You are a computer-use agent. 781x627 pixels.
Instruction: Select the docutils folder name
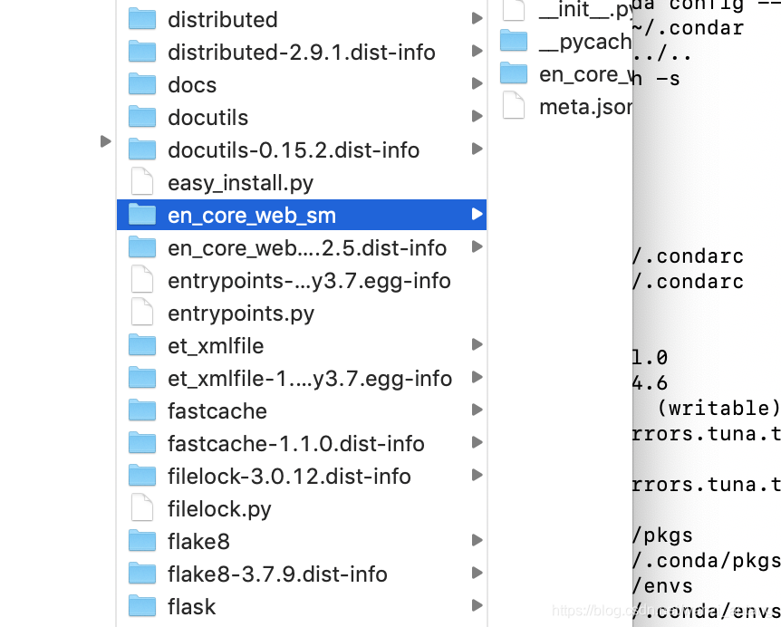[x=207, y=118]
